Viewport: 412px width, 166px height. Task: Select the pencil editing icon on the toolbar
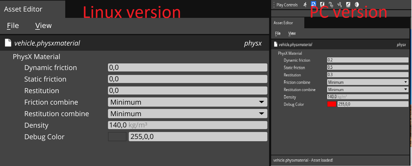(x=348, y=4)
